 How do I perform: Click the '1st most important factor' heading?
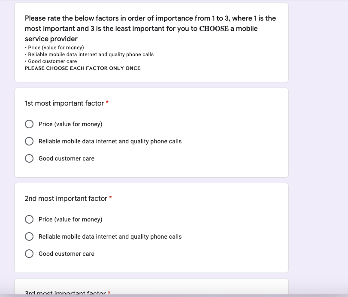click(x=64, y=103)
